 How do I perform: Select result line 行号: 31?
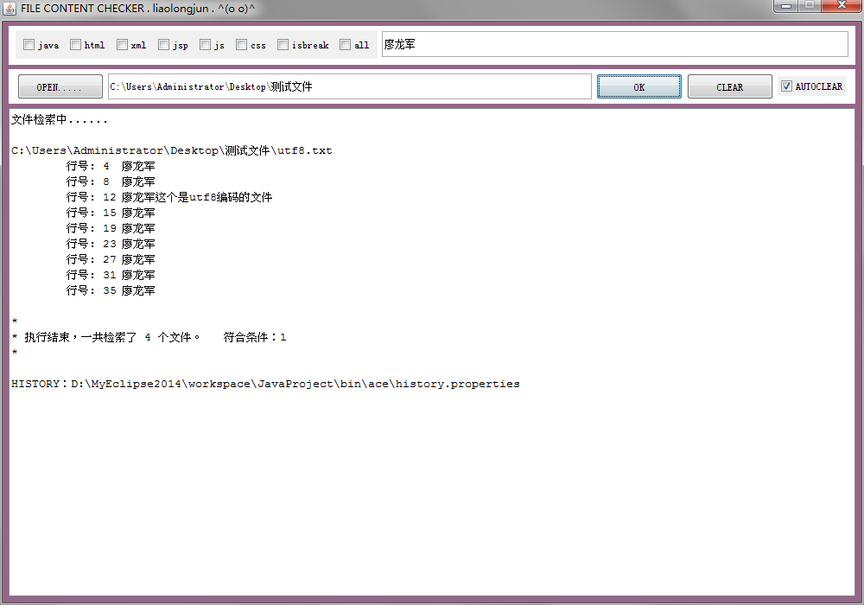(111, 274)
